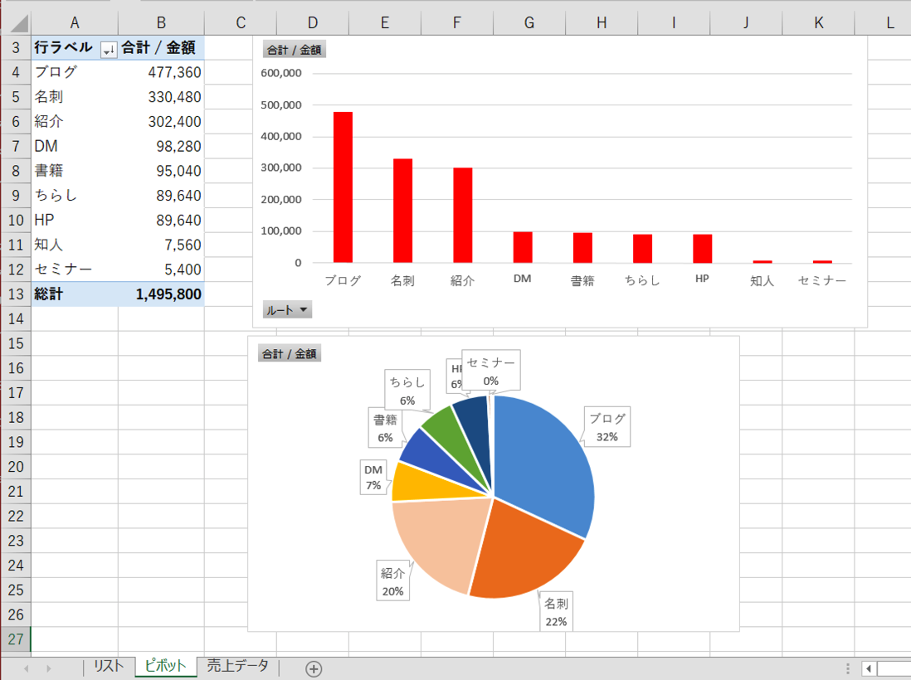The height and width of the screenshot is (680, 911).
Task: Select cell with value 7,560
Action: [x=161, y=245]
